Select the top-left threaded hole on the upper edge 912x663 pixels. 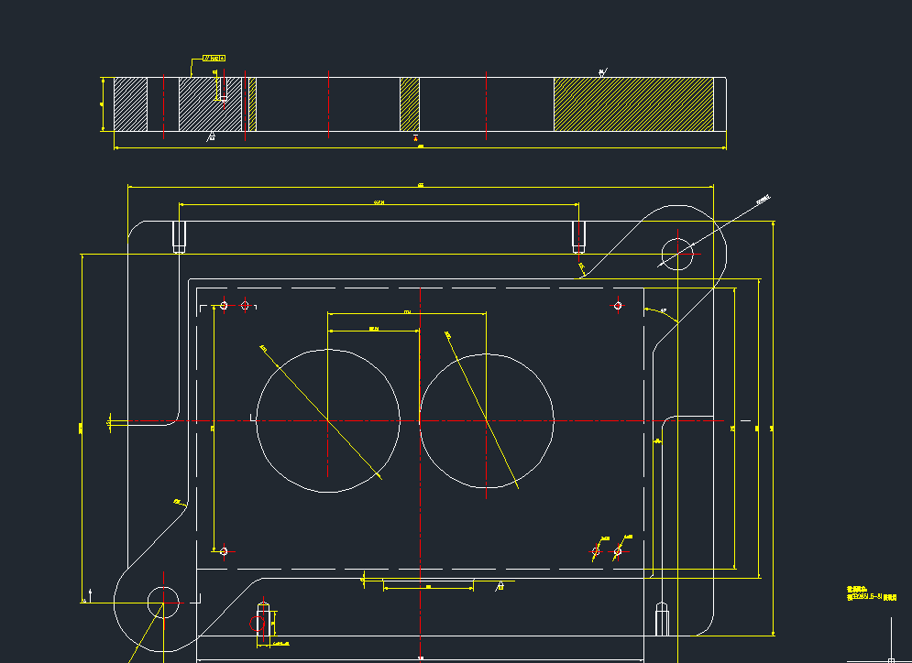click(179, 236)
